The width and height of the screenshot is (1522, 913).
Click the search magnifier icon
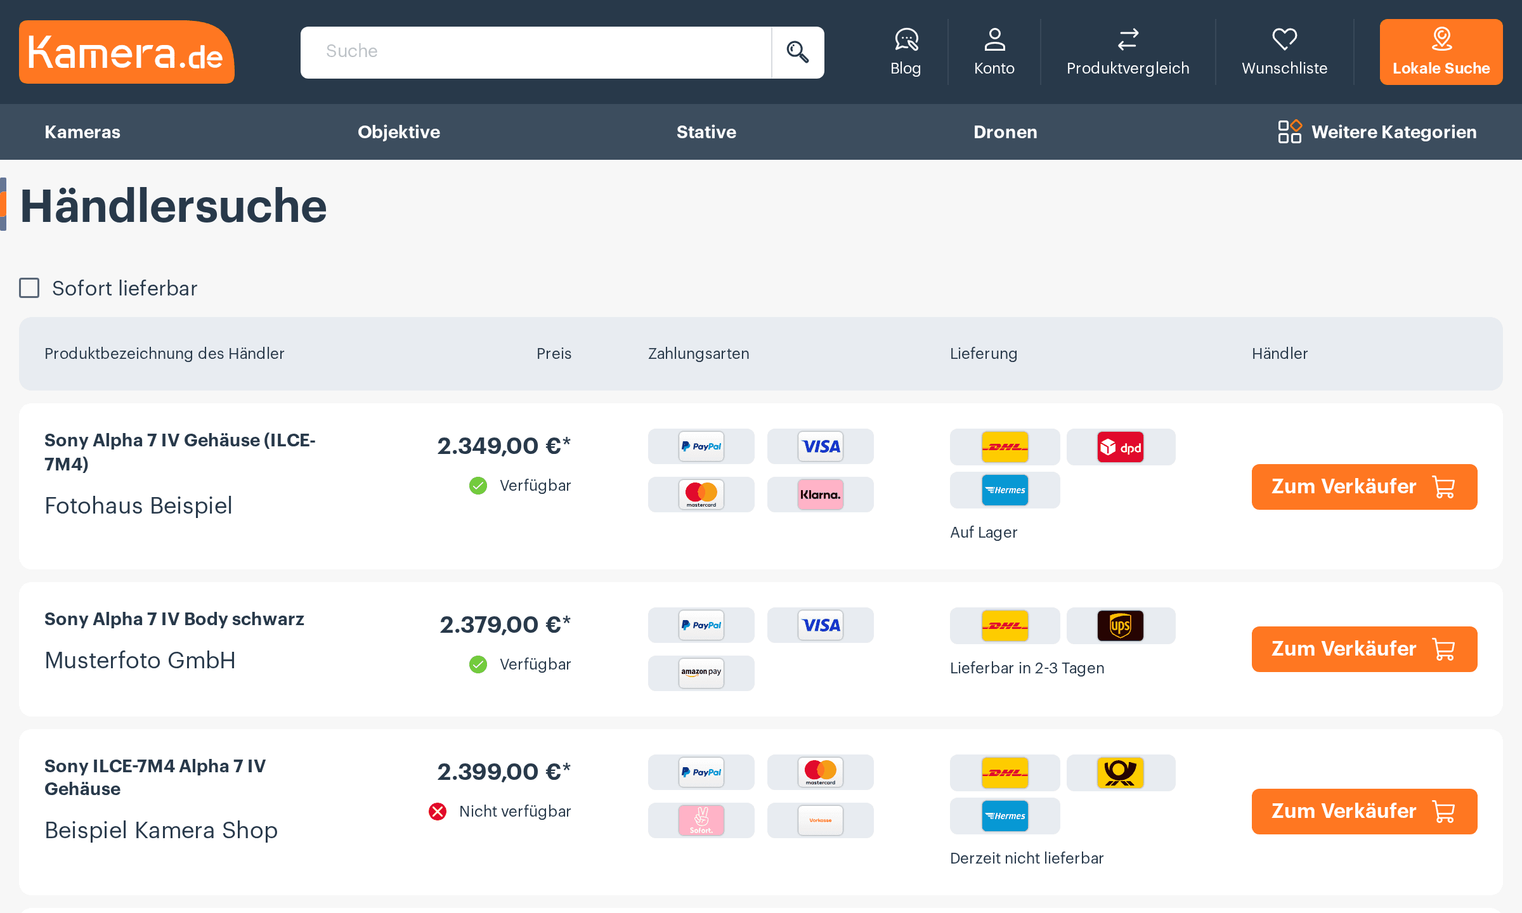(x=798, y=52)
